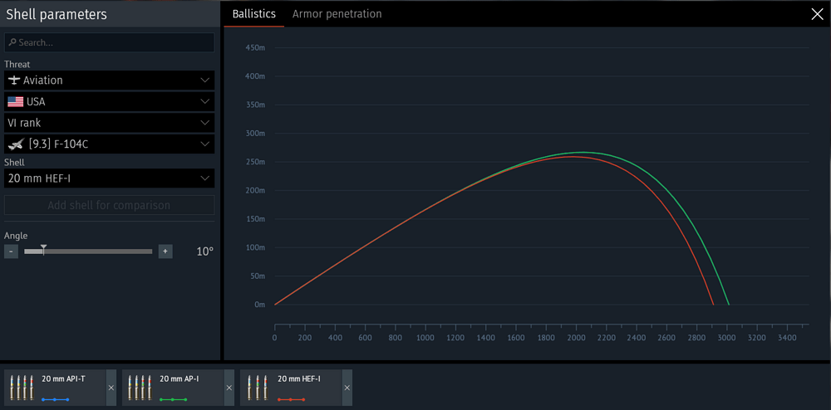The image size is (831, 410).
Task: Select the Ballistics tab
Action: (x=253, y=14)
